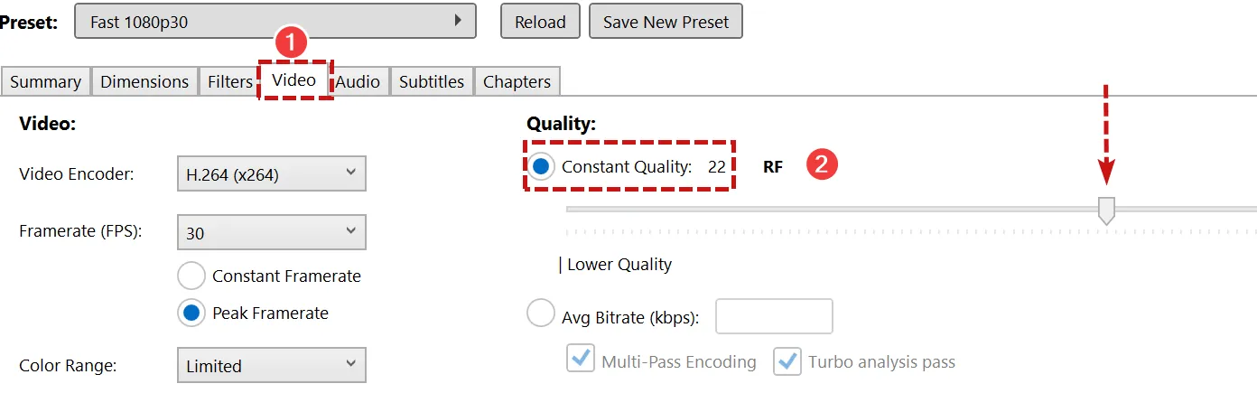Image resolution: width=1257 pixels, height=393 pixels.
Task: Switch to the Video tab
Action: 294,80
